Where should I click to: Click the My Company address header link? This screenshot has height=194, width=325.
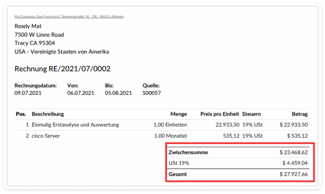[69, 17]
